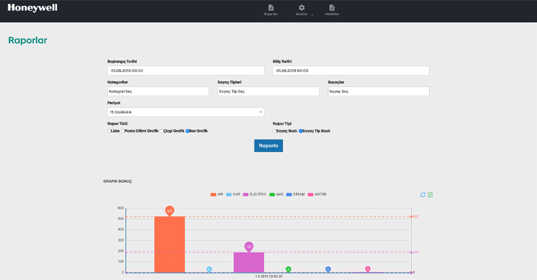537x280 pixels.
Task: Click the Honeywell logo
Action: click(x=33, y=8)
